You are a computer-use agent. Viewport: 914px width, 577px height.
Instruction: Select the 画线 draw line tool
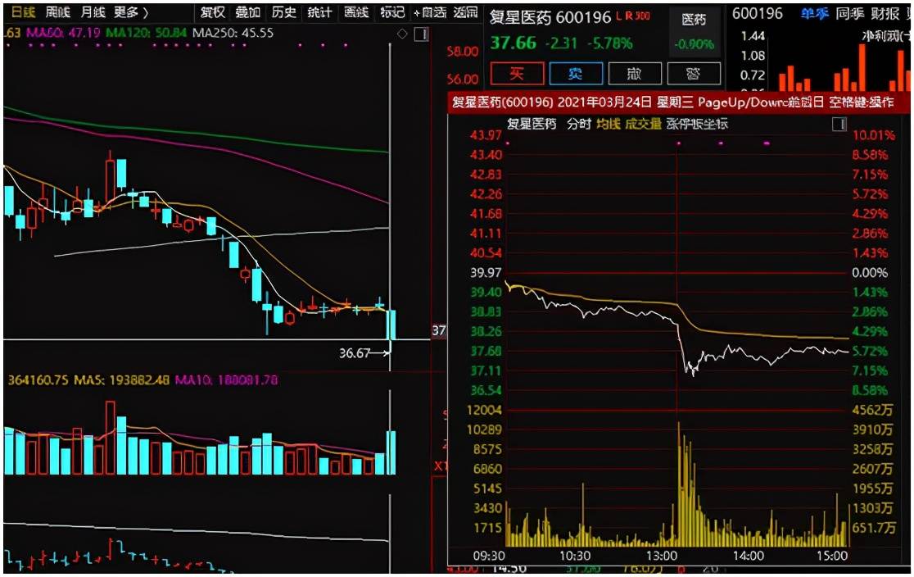click(356, 12)
